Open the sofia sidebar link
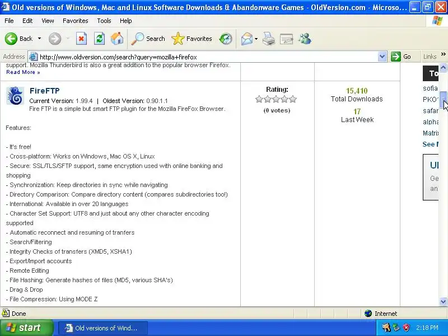 (x=430, y=88)
